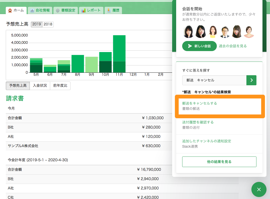Screen dimensions: 270x199
Task: Click the 自社情報 tab building icon
Action: tap(32, 10)
